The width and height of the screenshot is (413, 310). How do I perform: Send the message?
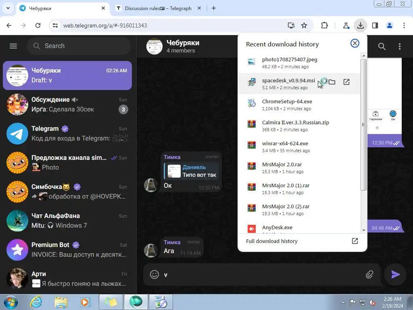click(x=395, y=274)
